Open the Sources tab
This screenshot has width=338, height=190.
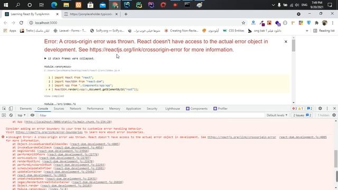[x=59, y=109]
